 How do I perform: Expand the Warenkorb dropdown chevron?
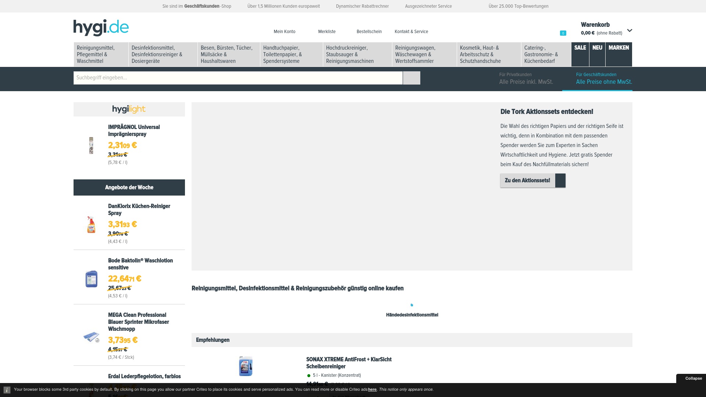[x=630, y=31]
